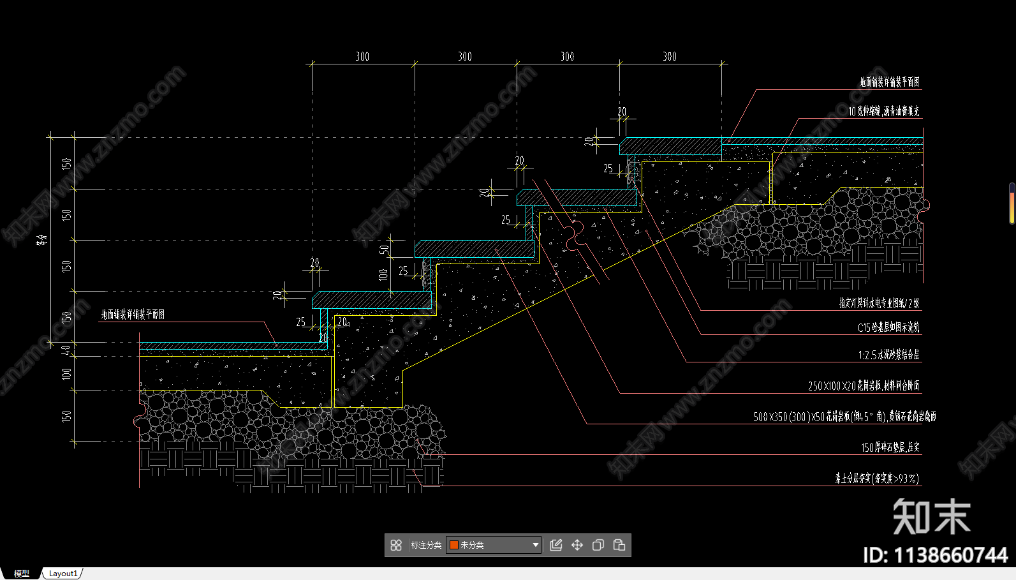Select the move (four-arrow) tool icon
Viewport: 1016px width, 580px height.
pyautogui.click(x=577, y=545)
